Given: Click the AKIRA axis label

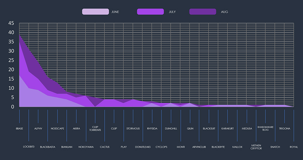Looking at the screenshot, I should (76, 128).
